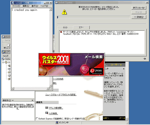
Task: Select the second subfolder icon in tree
Action: point(9,69)
